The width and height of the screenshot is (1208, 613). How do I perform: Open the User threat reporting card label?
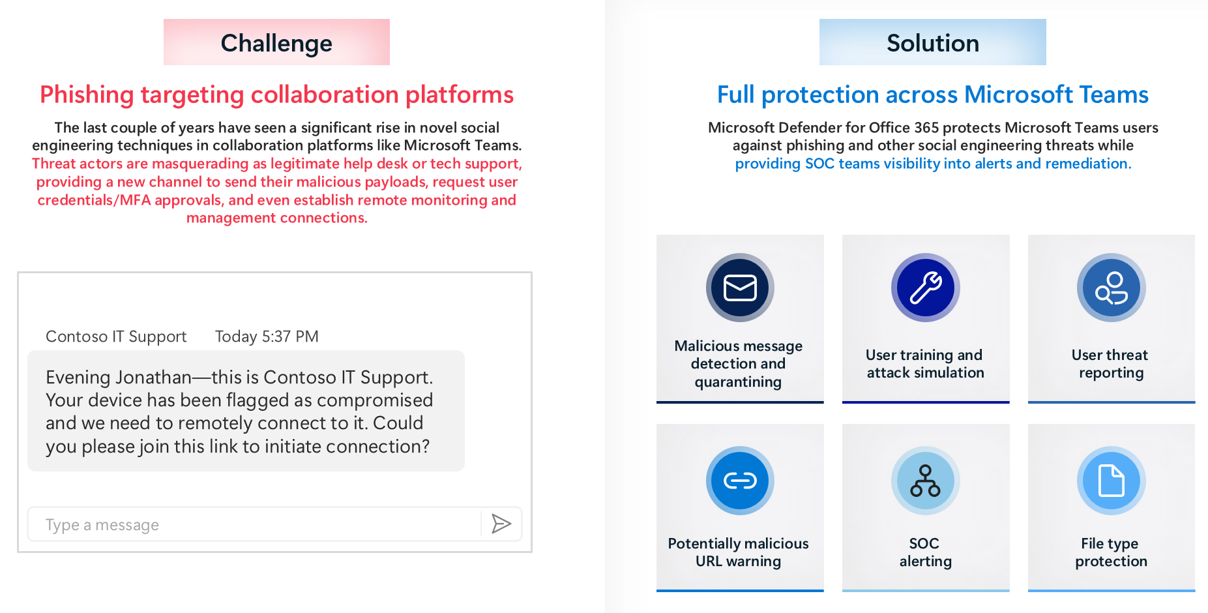tap(1111, 364)
